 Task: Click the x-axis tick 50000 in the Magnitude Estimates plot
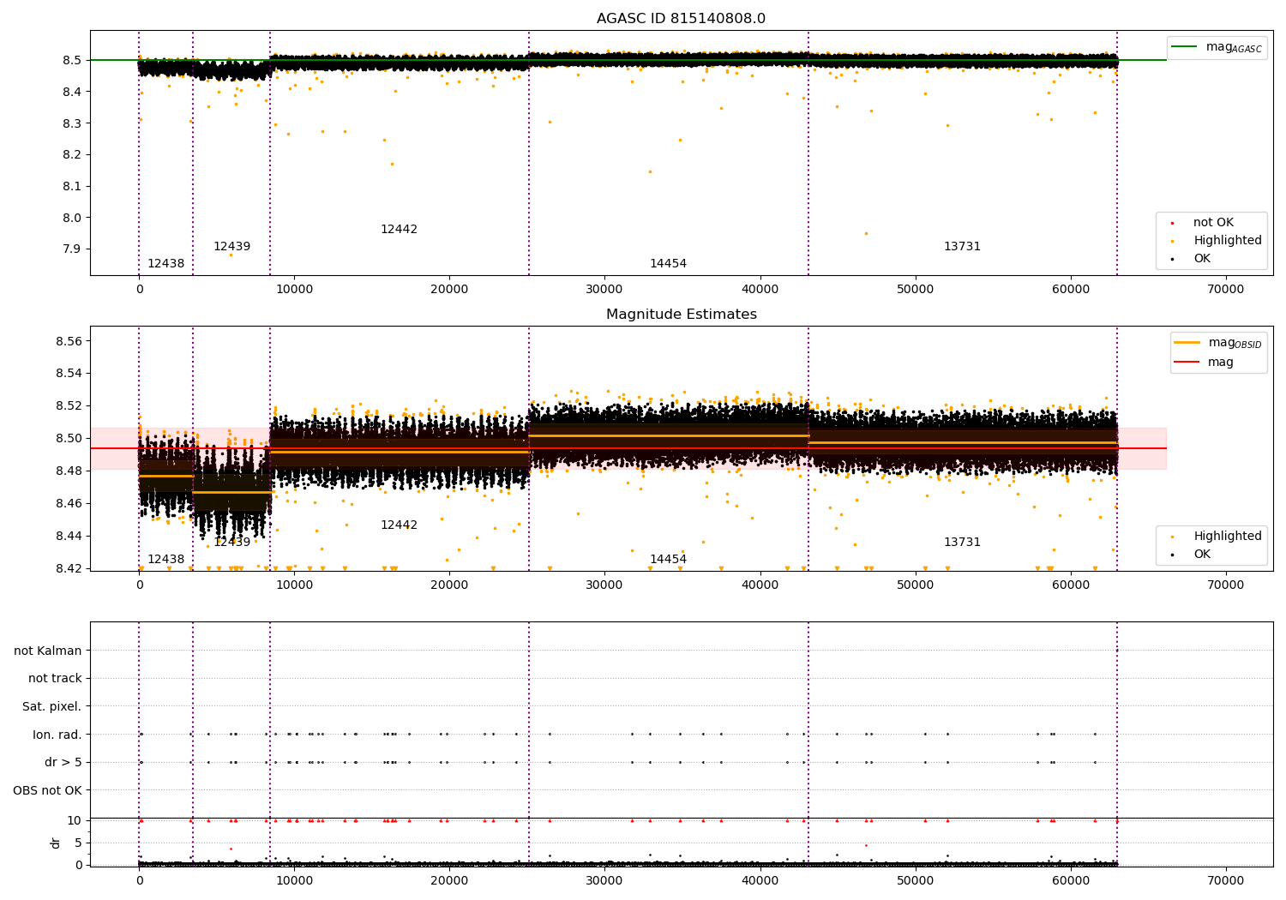915,585
